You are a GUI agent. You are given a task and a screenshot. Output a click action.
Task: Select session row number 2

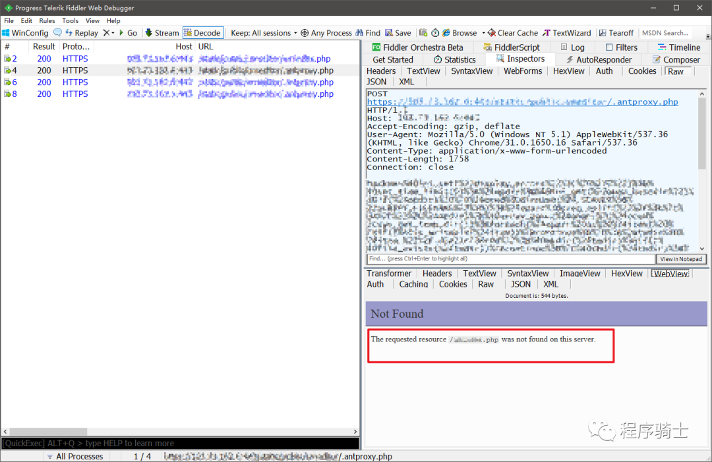tap(180, 59)
